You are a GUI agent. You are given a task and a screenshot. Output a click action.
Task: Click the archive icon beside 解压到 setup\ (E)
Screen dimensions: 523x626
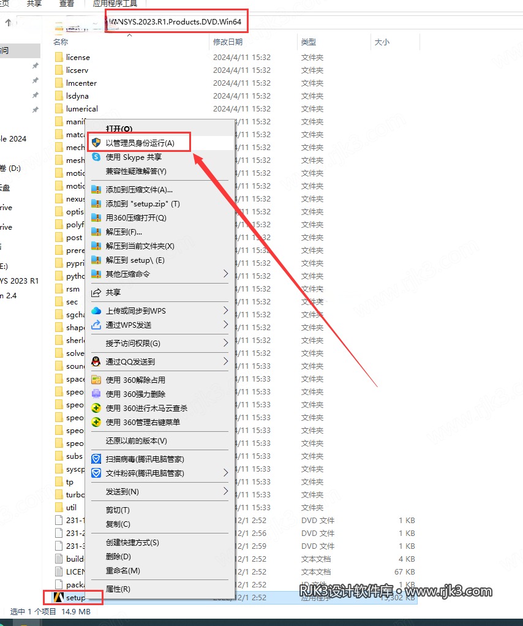[96, 260]
